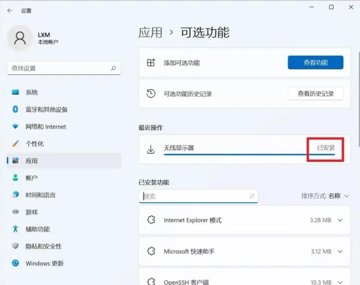Screen dimensions: 360x285
Task: Open 辅助功能 settings
Action: coord(37,229)
